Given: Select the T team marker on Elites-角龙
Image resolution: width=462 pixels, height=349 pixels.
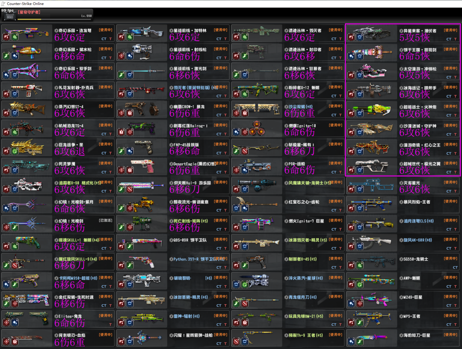Looking at the screenshot, I should pyautogui.click(x=110, y=325).
